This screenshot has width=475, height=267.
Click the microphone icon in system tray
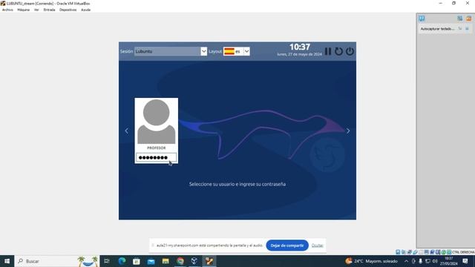tap(421, 261)
